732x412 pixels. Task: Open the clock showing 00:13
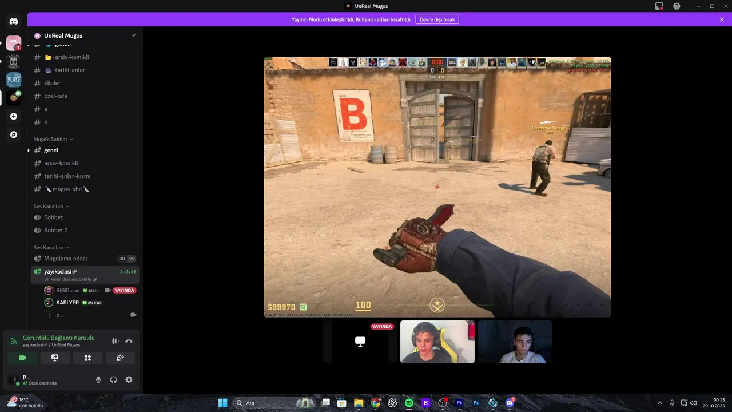[x=713, y=403]
